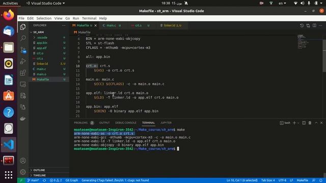This screenshot has height=183, width=326.
Task: Open the File menu
Action: [21, 18]
